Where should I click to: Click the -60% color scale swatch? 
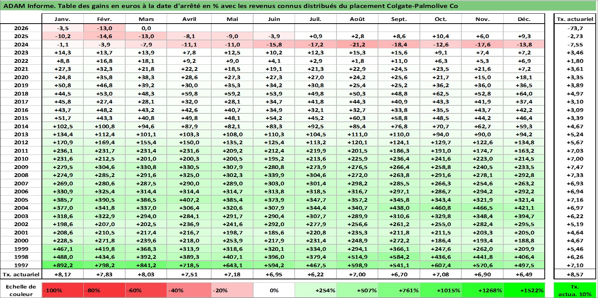click(x=146, y=290)
